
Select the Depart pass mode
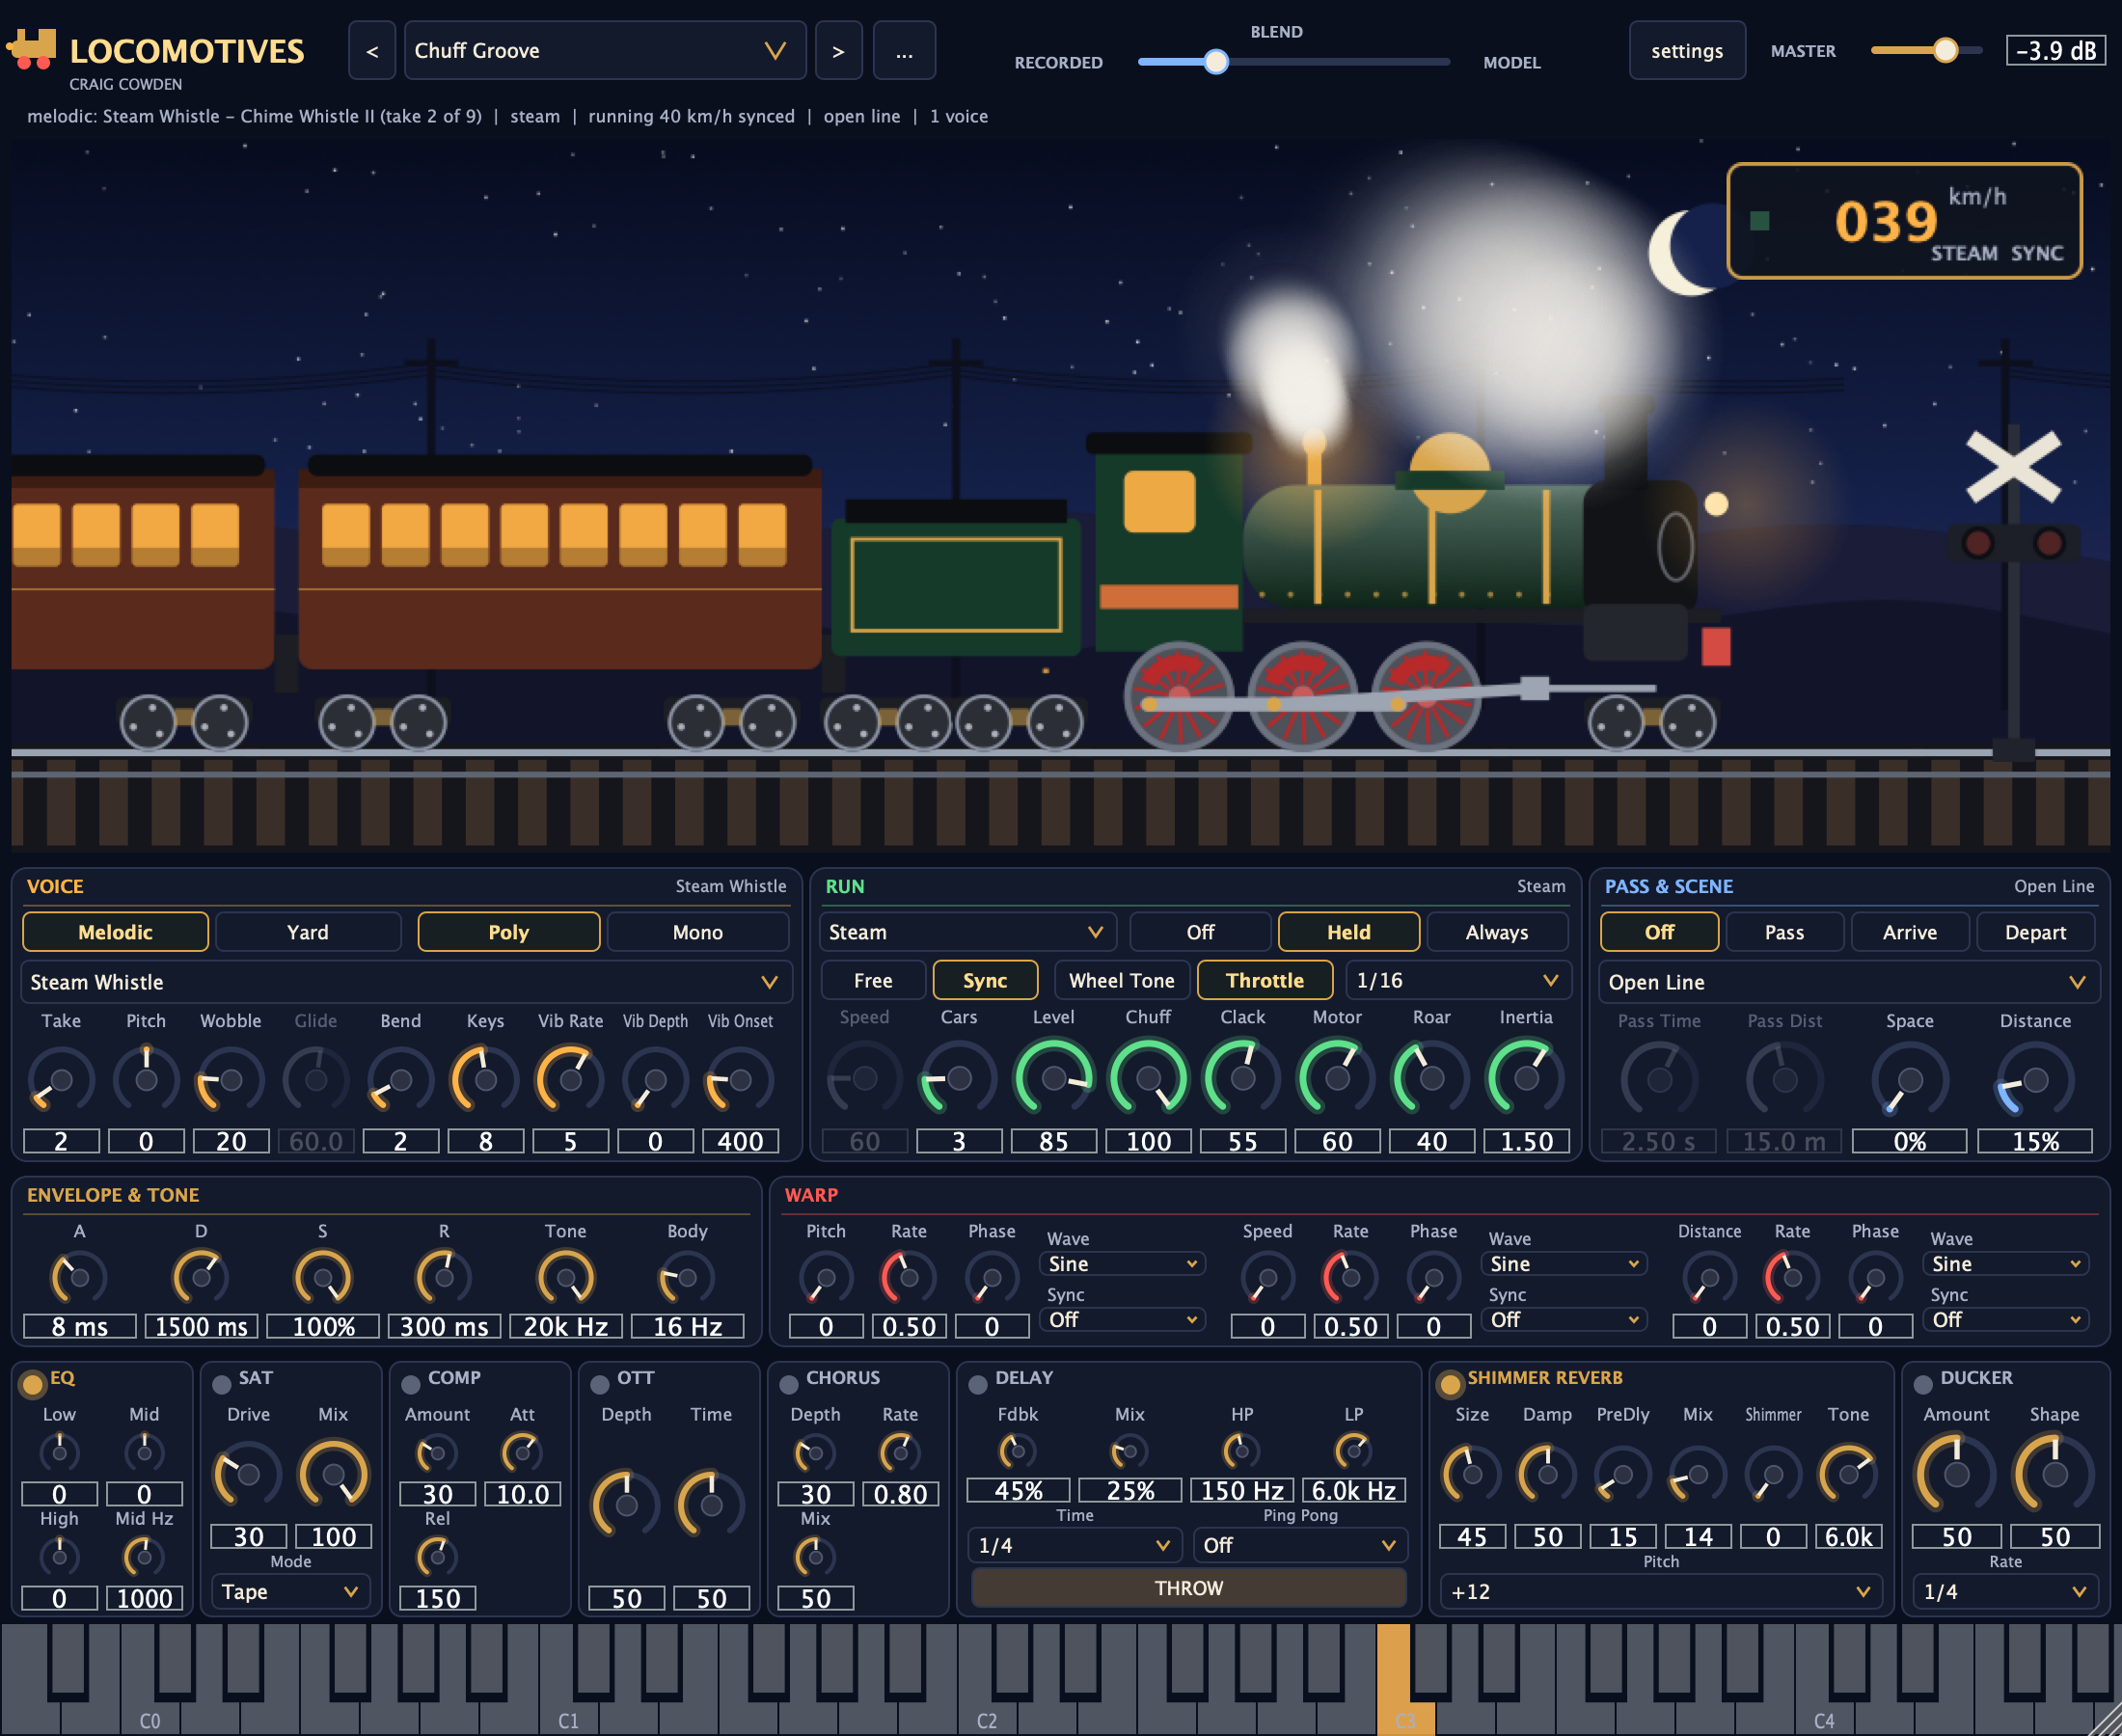pyautogui.click(x=2035, y=932)
